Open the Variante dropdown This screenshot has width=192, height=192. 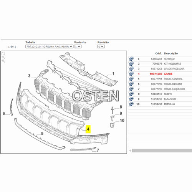pyautogui.click(x=78, y=46)
